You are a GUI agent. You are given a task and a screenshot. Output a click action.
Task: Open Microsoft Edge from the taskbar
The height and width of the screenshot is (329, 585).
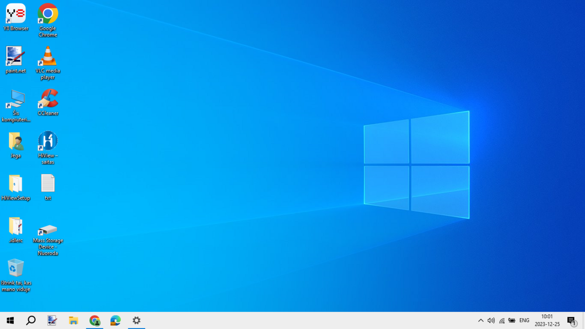116,320
